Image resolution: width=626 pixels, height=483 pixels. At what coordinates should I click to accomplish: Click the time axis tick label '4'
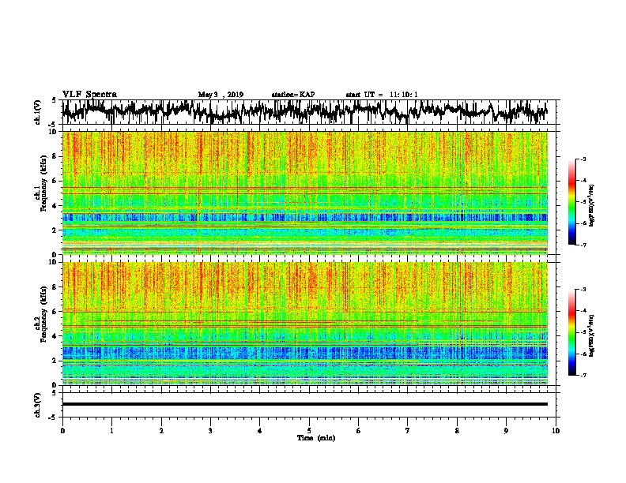point(260,430)
